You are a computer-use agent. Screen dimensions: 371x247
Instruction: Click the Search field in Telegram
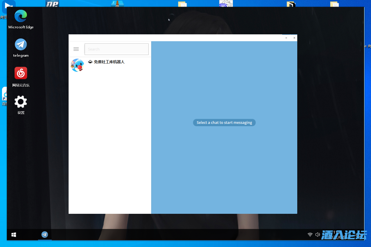(x=117, y=49)
